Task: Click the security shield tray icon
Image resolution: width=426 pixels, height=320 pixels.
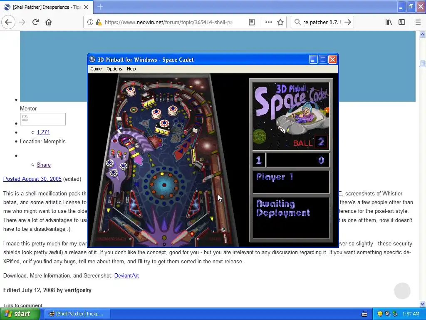Action: pos(380,314)
